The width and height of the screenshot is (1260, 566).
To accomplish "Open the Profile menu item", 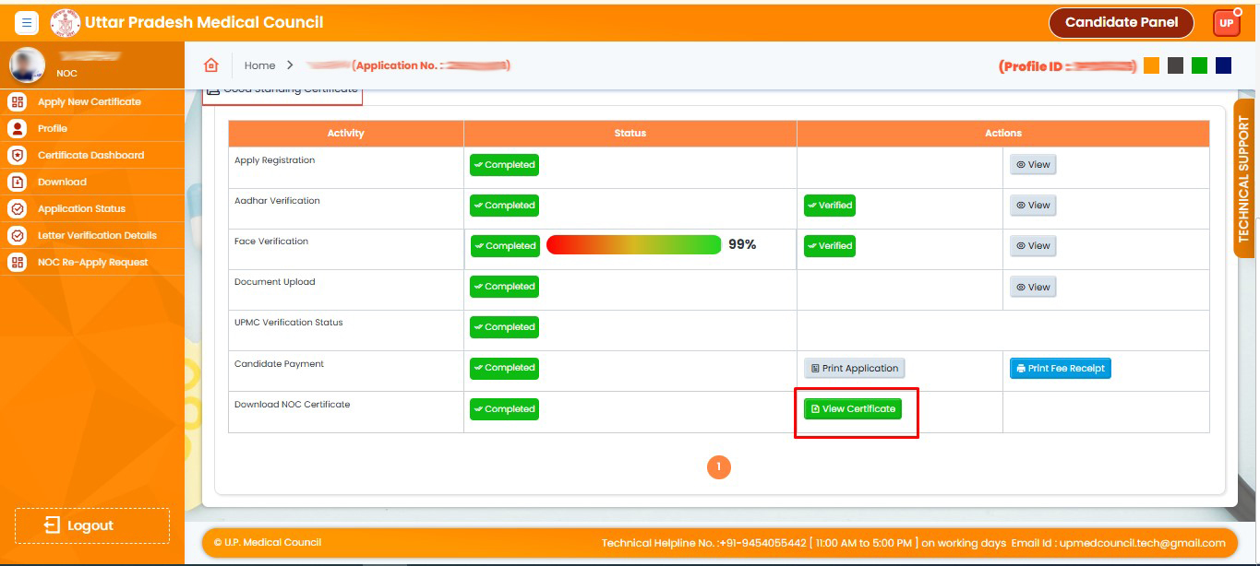I will pyautogui.click(x=53, y=128).
